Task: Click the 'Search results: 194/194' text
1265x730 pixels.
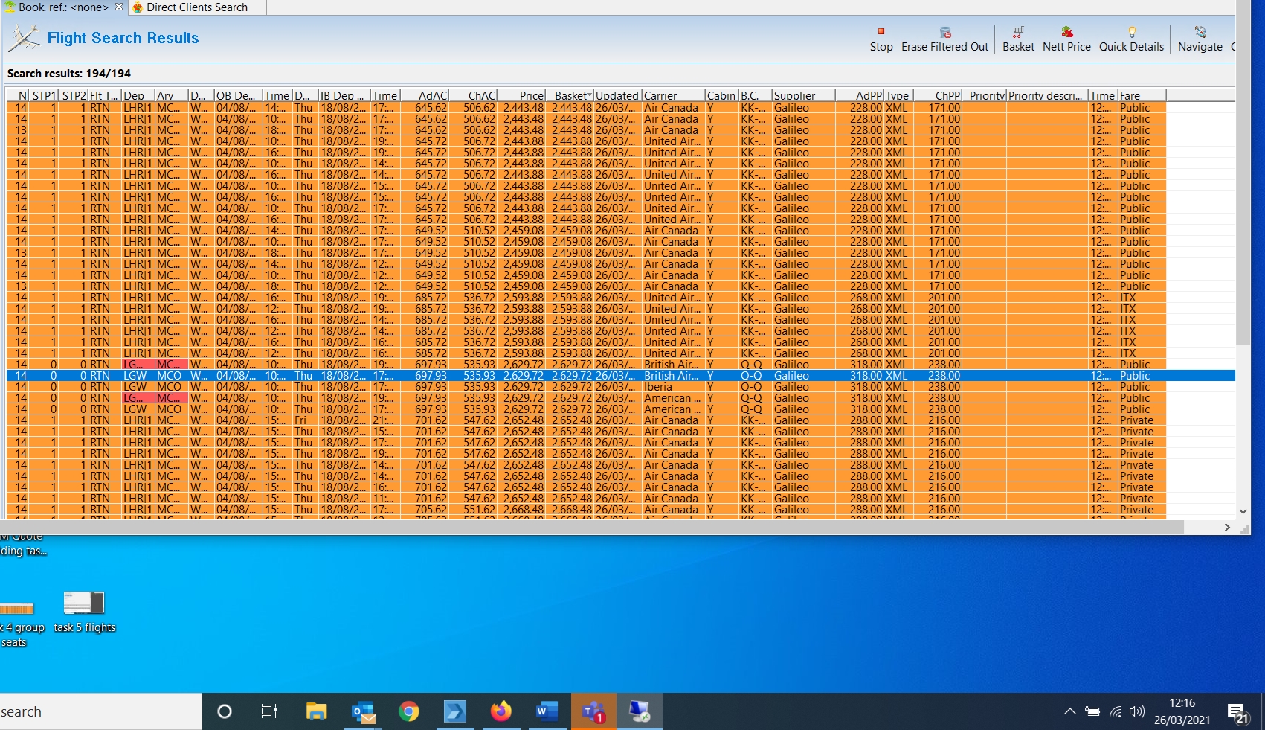Action: pos(69,74)
